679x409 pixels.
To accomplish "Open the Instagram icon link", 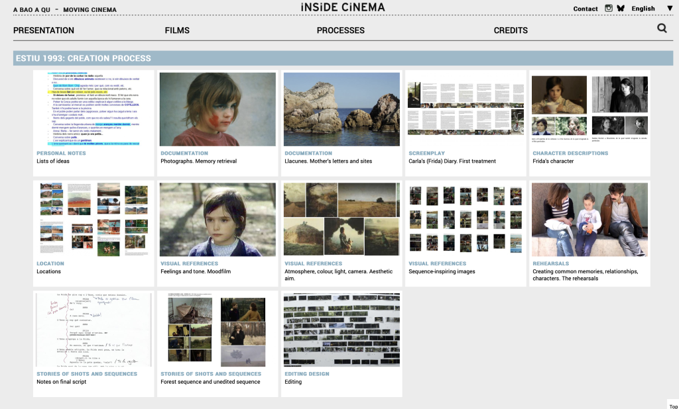I will [x=609, y=9].
